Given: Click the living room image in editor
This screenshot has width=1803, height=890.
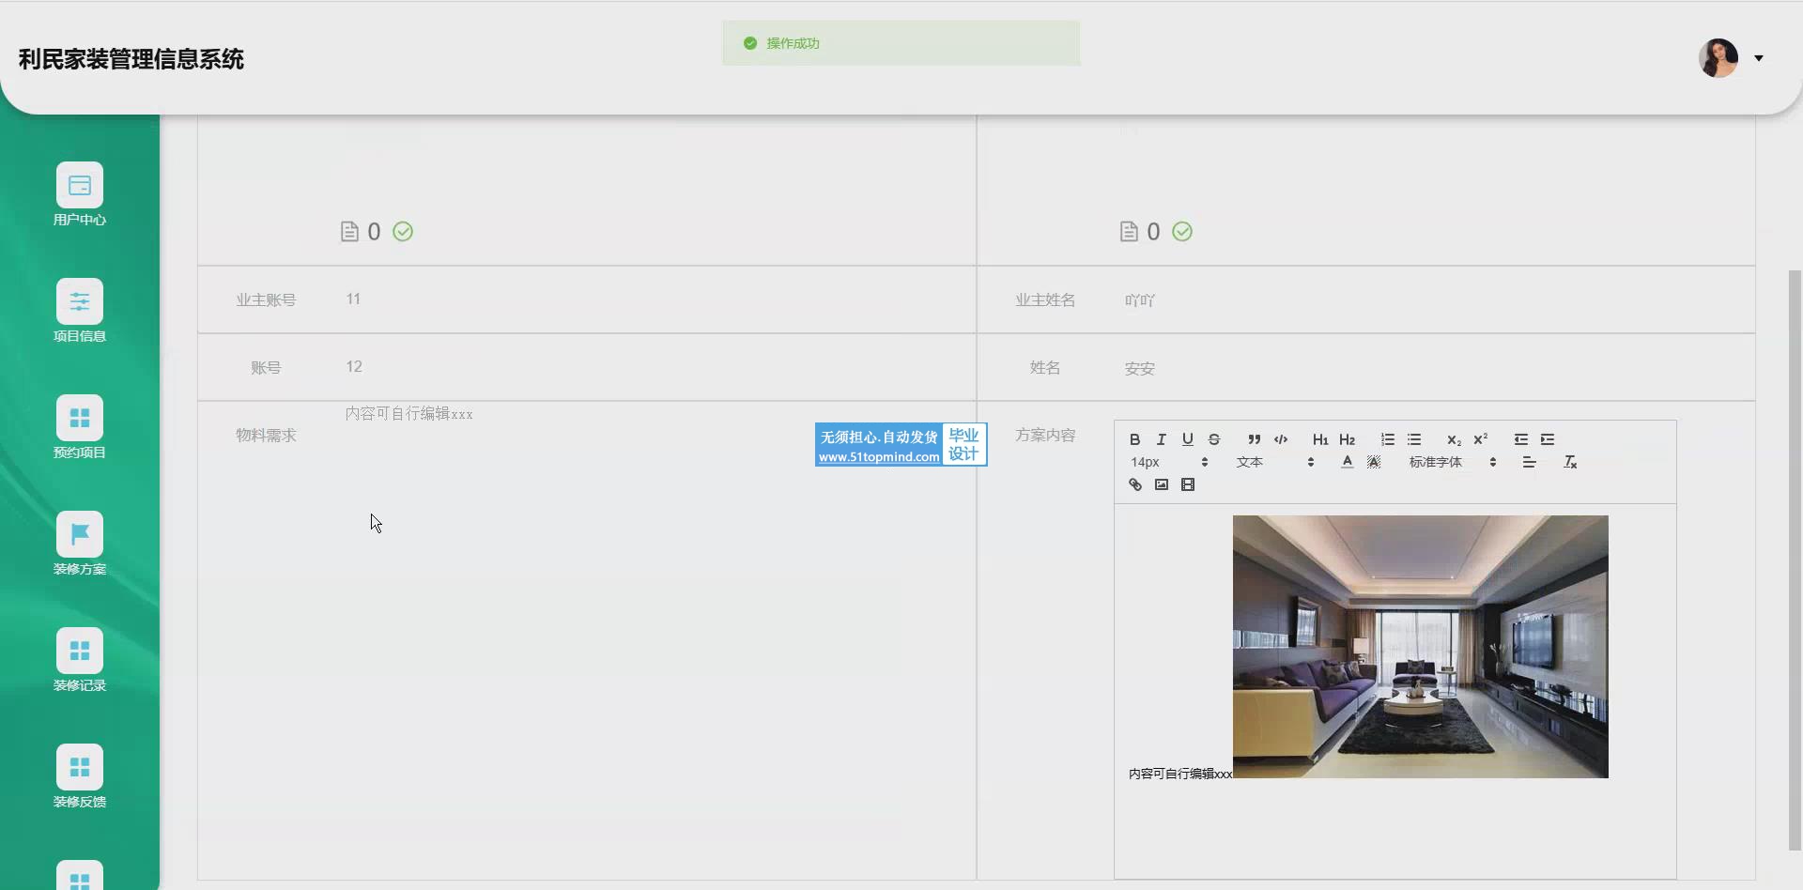Looking at the screenshot, I should [x=1420, y=646].
